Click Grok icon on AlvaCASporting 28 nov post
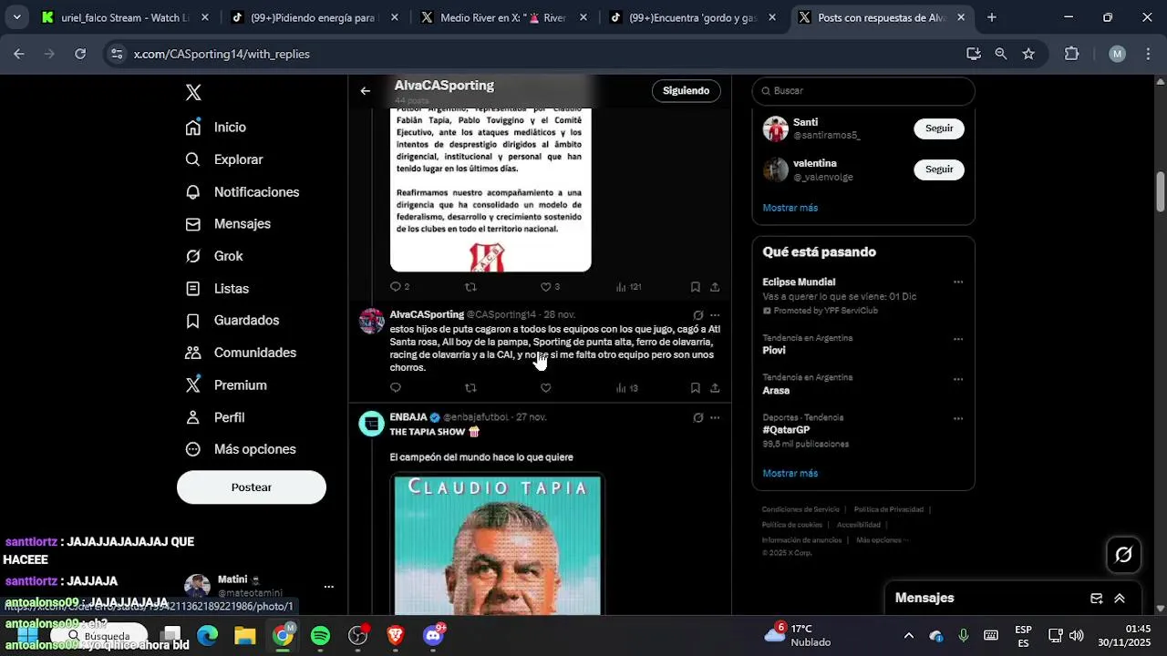Viewport: 1167px width, 656px height. point(697,315)
